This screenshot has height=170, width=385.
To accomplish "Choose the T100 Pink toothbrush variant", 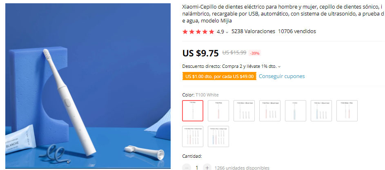I will [218, 111].
